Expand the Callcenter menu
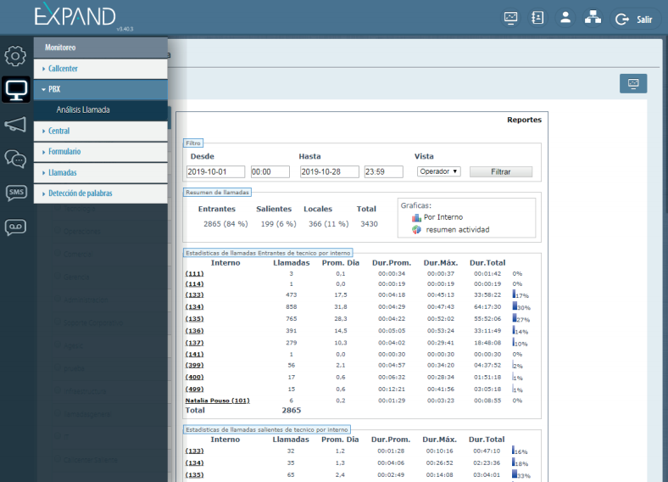 tap(101, 69)
